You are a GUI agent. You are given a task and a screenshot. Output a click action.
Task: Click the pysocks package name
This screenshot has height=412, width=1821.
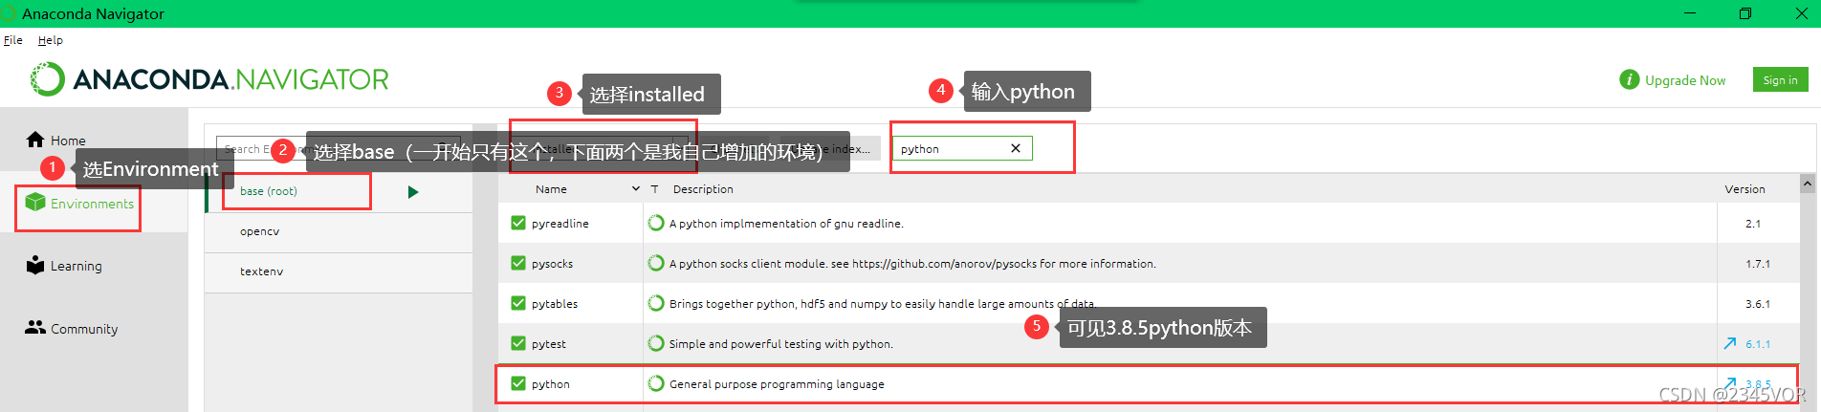point(553,264)
